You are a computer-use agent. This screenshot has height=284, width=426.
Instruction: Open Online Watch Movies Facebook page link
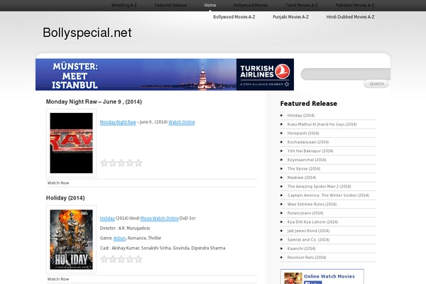(329, 276)
